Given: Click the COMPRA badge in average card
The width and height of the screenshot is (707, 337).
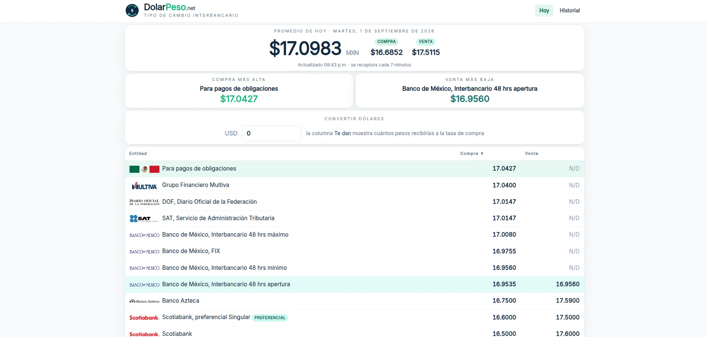Looking at the screenshot, I should coord(386,42).
